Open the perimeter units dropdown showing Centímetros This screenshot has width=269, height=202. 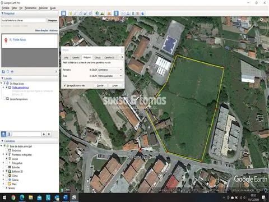110,70
